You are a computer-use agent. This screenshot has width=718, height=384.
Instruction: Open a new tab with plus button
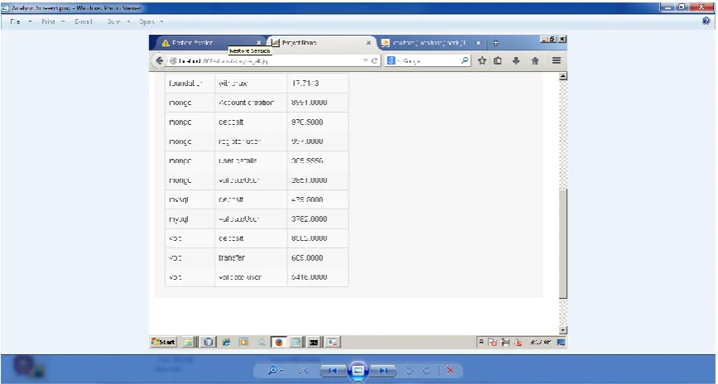[495, 43]
